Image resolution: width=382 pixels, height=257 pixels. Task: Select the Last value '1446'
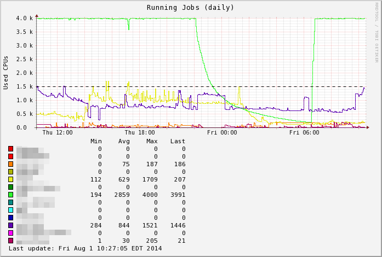coord(178,225)
